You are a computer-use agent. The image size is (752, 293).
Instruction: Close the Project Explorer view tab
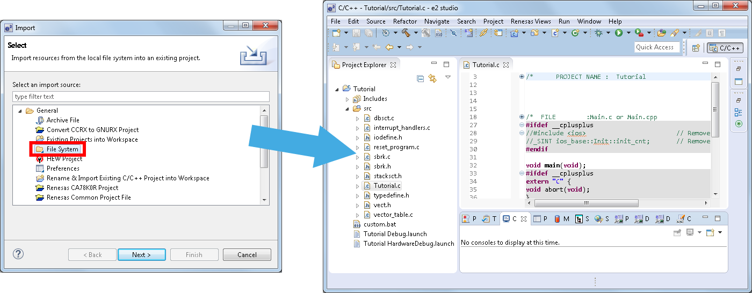[x=393, y=65]
